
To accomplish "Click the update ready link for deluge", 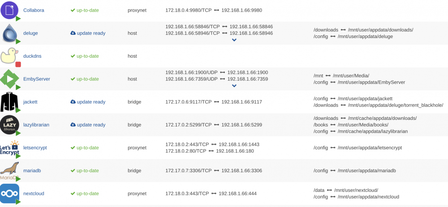I will coord(88,33).
